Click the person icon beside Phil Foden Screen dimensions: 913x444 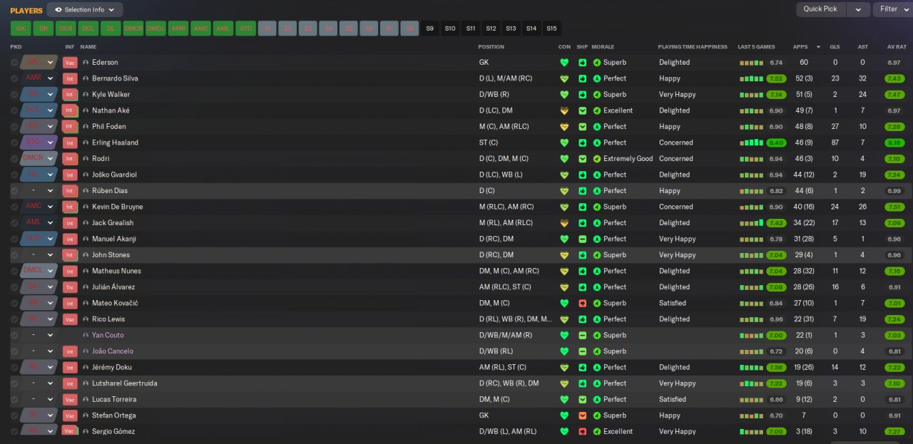tap(86, 127)
